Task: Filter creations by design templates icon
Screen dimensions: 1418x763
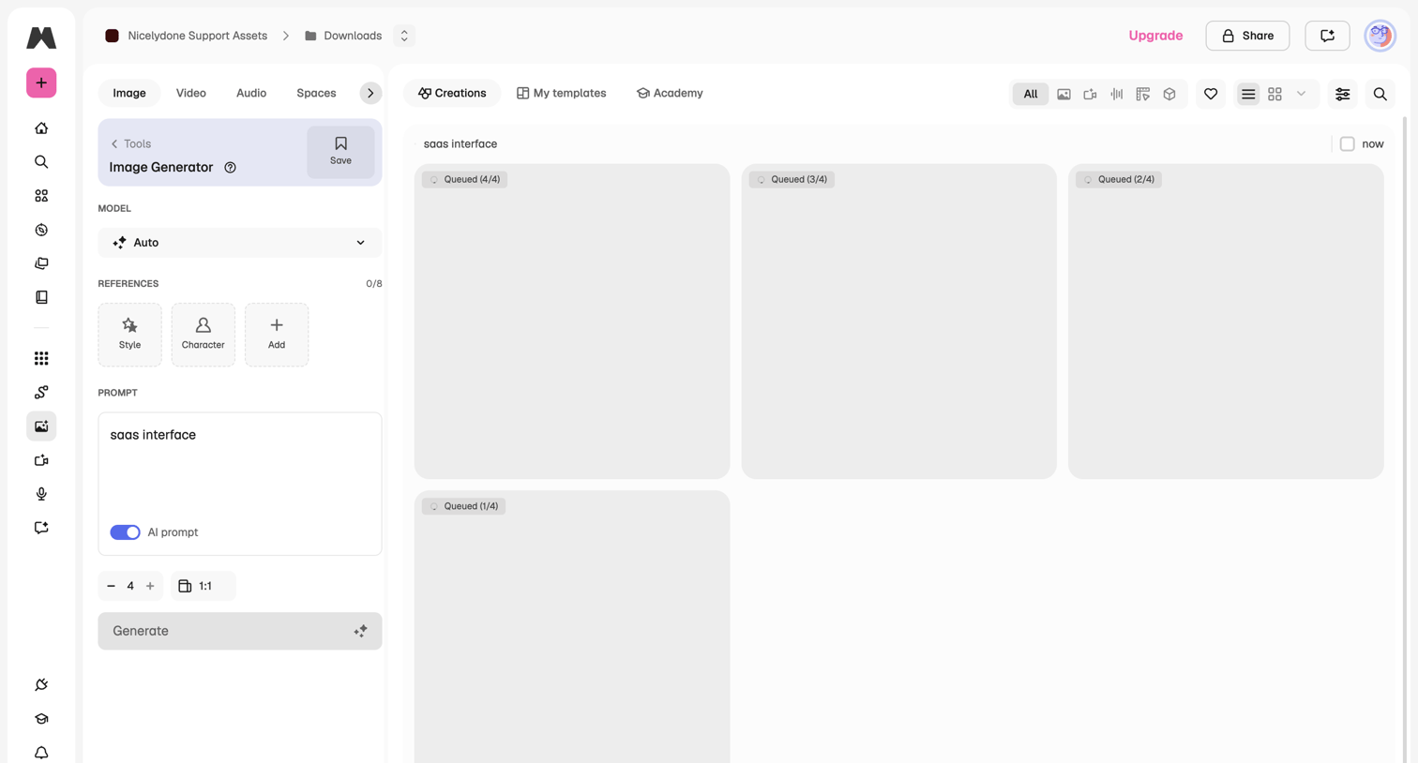Action: (x=1142, y=94)
